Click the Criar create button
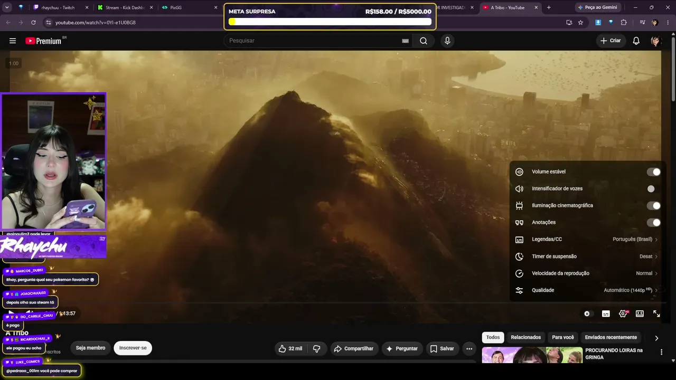The image size is (676, 380). pos(611,41)
